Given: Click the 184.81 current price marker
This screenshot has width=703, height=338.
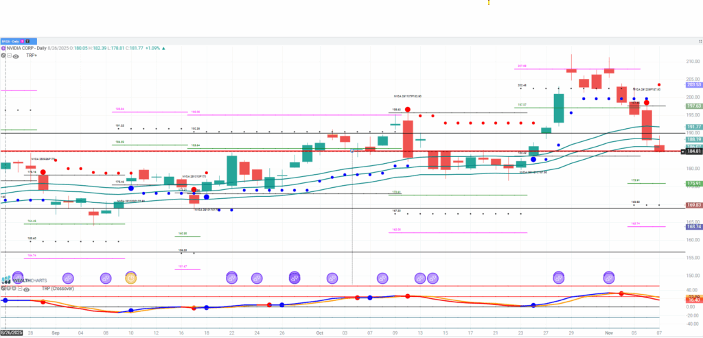Looking at the screenshot, I should (x=693, y=152).
